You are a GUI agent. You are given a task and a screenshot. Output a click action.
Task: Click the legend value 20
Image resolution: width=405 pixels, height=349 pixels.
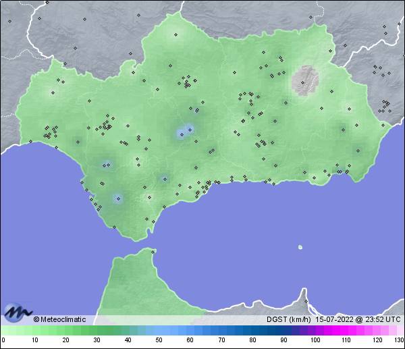(65, 340)
